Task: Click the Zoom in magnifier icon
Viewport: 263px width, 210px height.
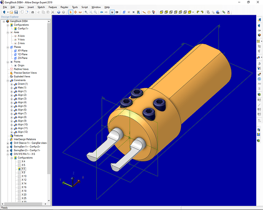Action: (86, 12)
